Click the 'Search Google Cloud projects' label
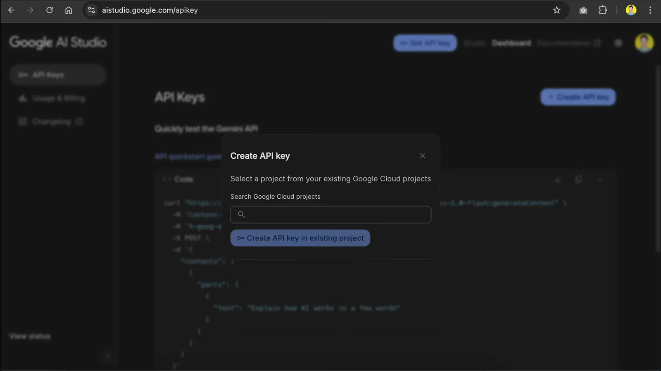The image size is (661, 371). click(276, 197)
